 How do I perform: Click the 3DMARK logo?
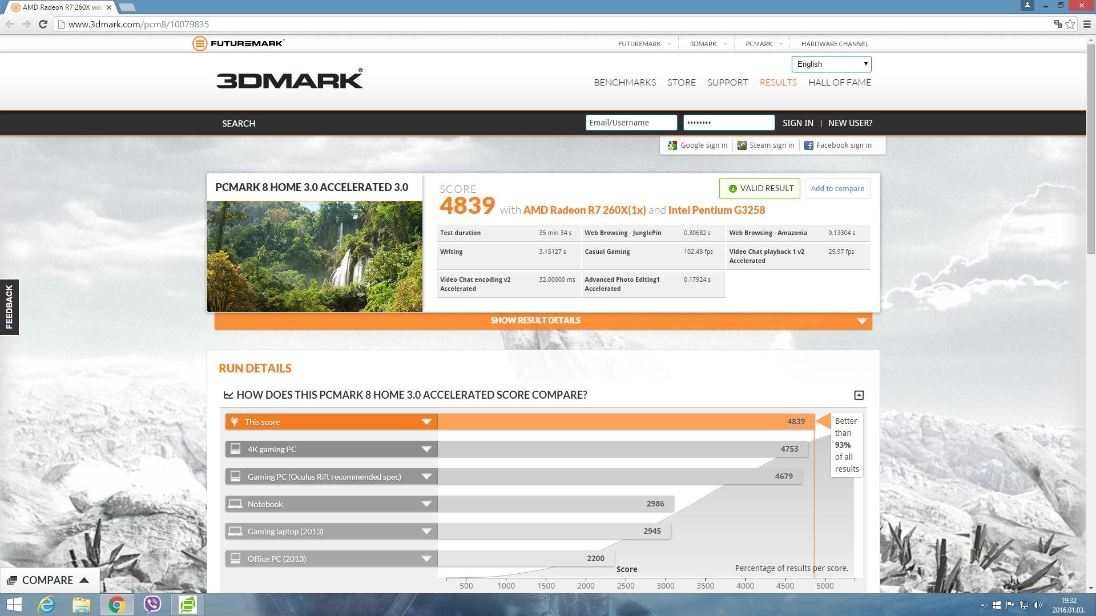[x=289, y=79]
